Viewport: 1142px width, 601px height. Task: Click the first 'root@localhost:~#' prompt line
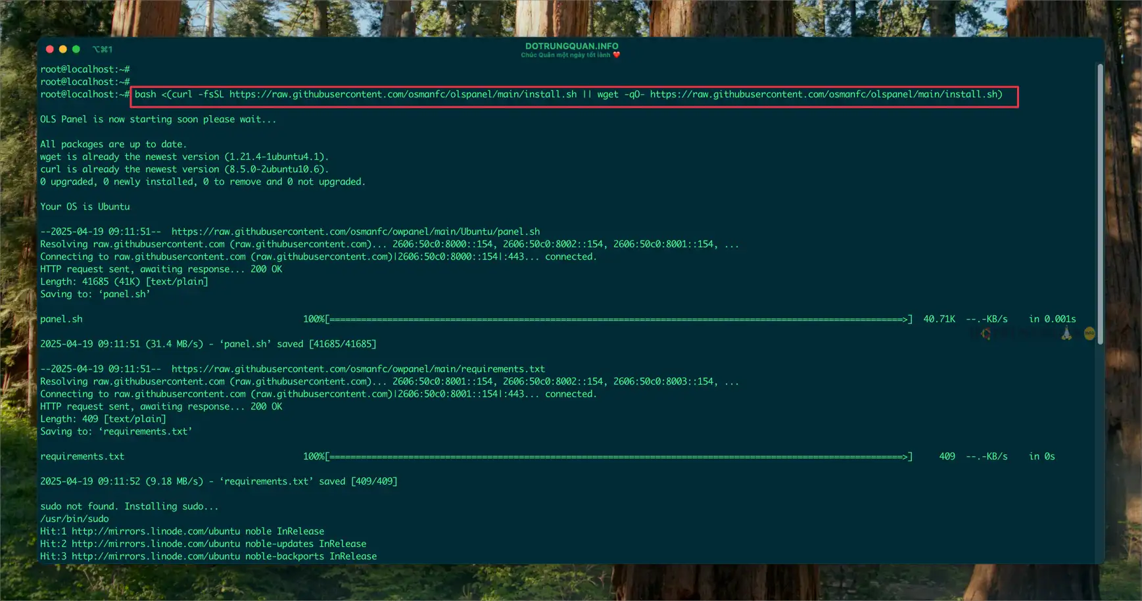[85, 69]
